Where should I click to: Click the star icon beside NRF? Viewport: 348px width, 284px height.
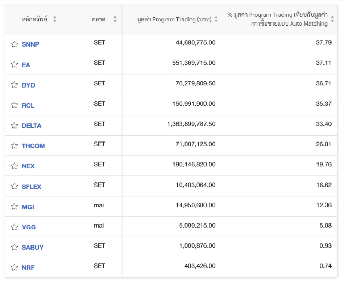(14, 268)
